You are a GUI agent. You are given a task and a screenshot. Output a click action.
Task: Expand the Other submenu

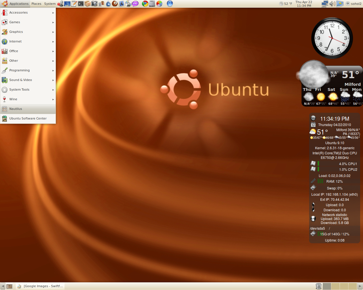pos(28,61)
